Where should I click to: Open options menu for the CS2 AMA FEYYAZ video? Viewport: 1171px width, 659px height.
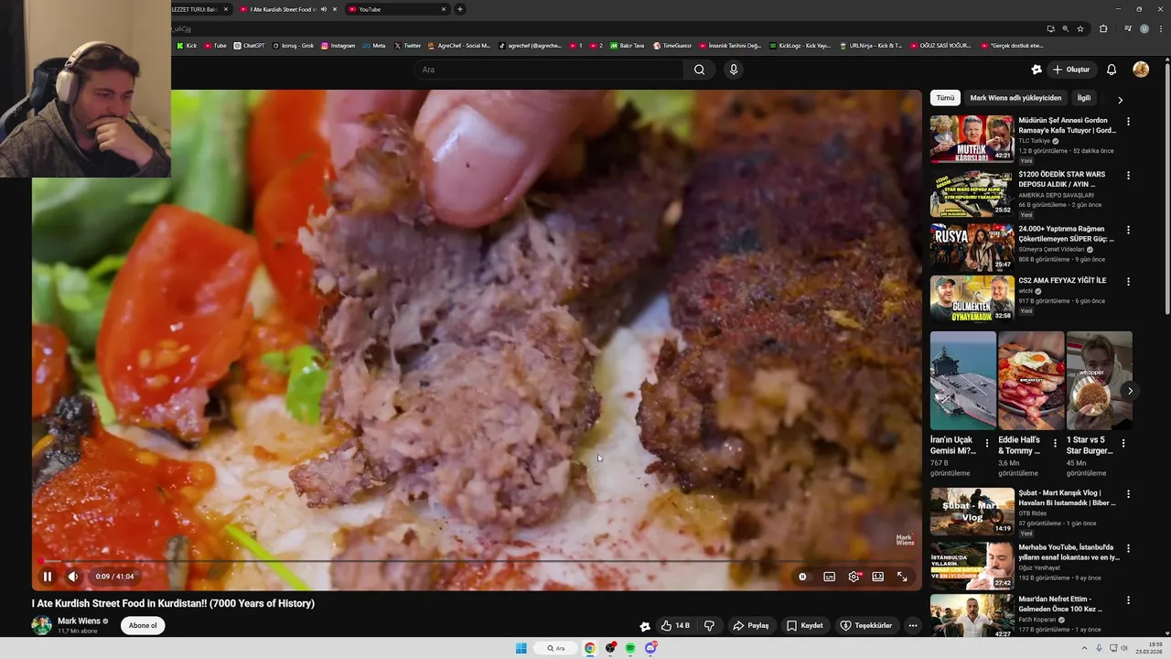click(1128, 282)
